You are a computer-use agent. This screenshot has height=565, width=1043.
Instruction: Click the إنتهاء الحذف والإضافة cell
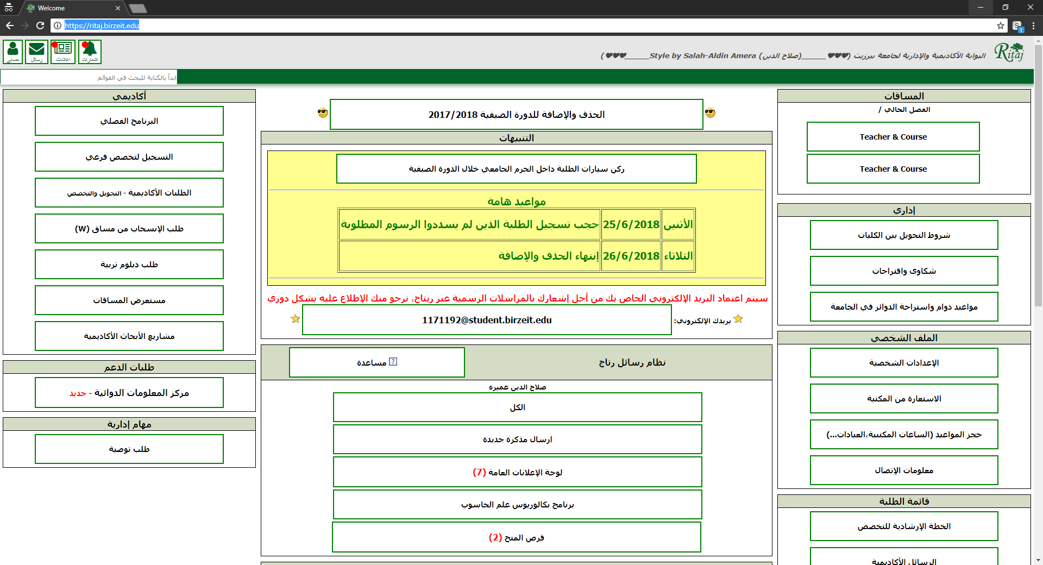click(x=470, y=256)
